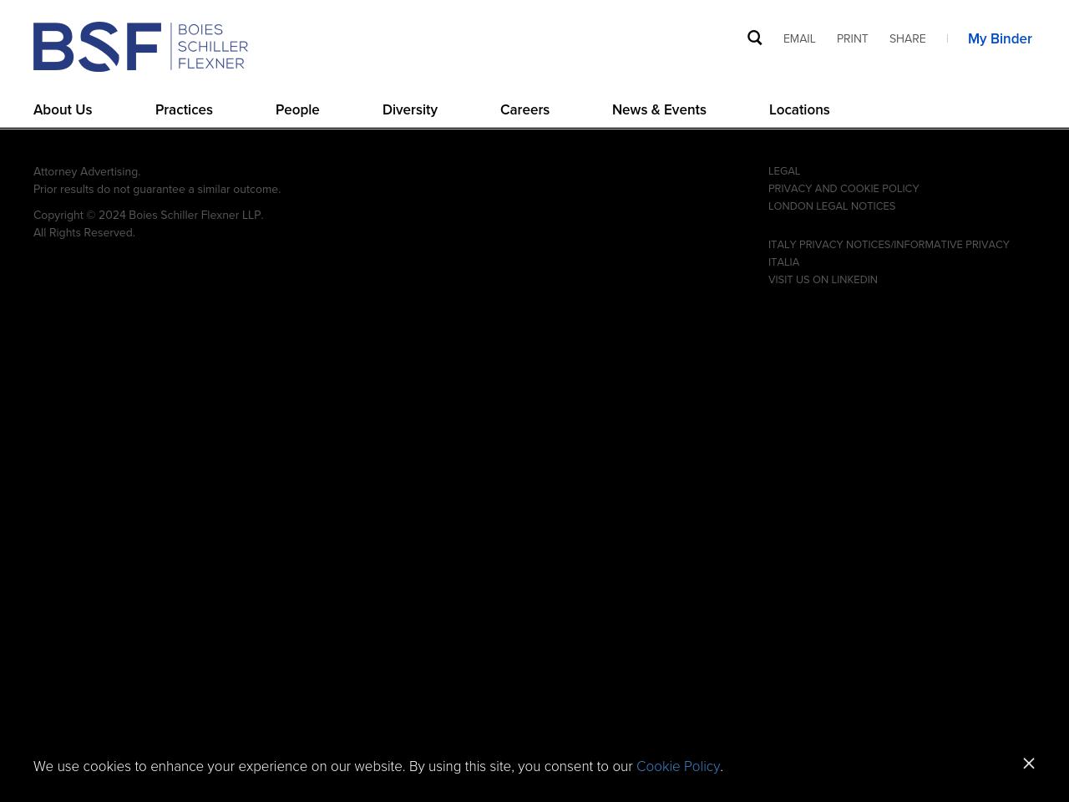The image size is (1069, 802).
Task: Open the Cookie Policy link in banner
Action: coord(678,766)
